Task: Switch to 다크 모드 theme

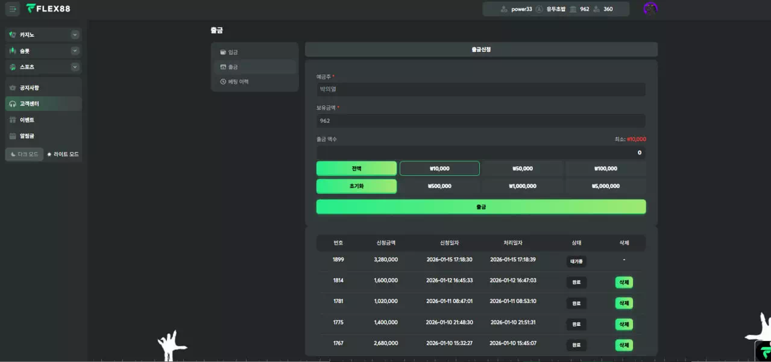Action: pos(24,155)
